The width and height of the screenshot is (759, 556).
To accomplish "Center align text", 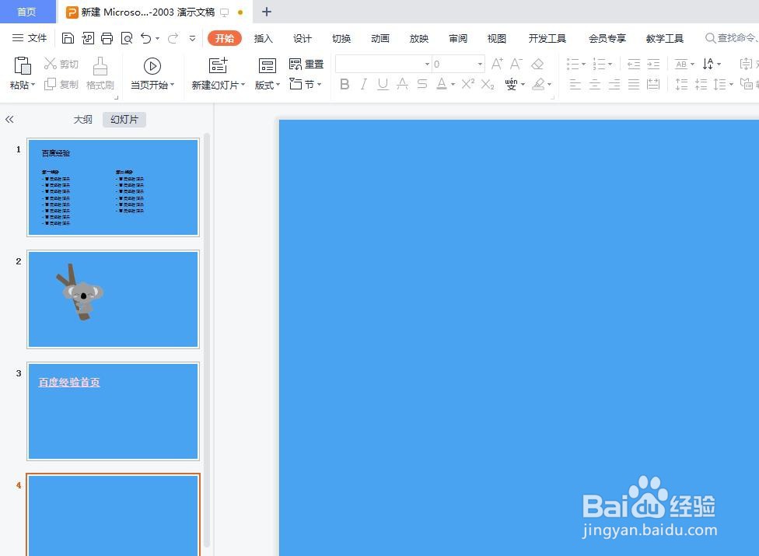I will tap(595, 85).
